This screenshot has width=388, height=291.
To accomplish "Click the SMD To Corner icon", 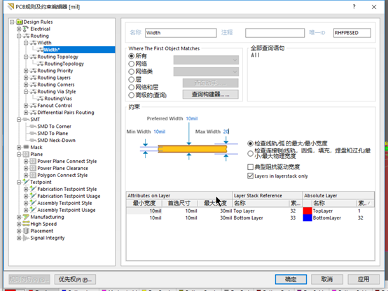I will point(33,127).
